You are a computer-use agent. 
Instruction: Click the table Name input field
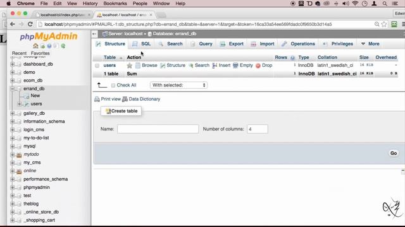(x=158, y=129)
